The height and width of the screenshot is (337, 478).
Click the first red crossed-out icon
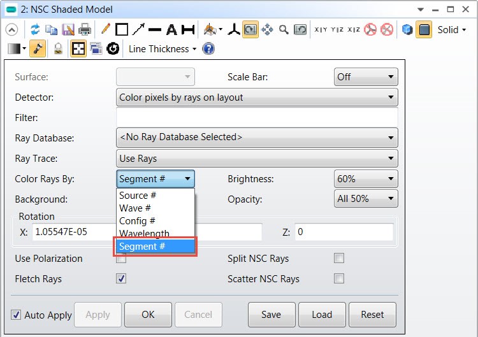tap(370, 29)
